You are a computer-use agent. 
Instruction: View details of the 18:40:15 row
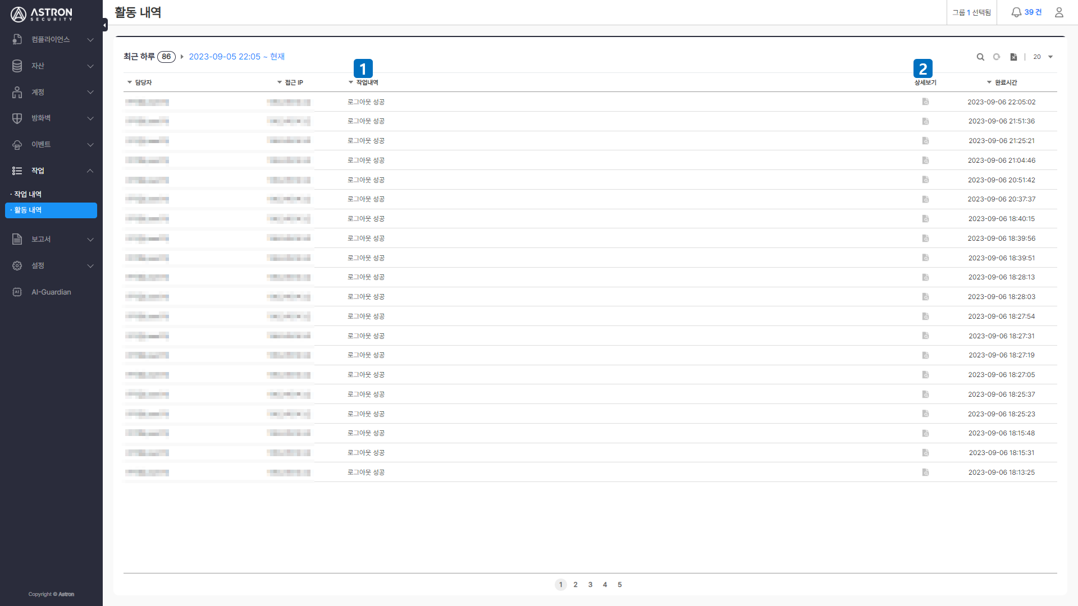point(925,219)
